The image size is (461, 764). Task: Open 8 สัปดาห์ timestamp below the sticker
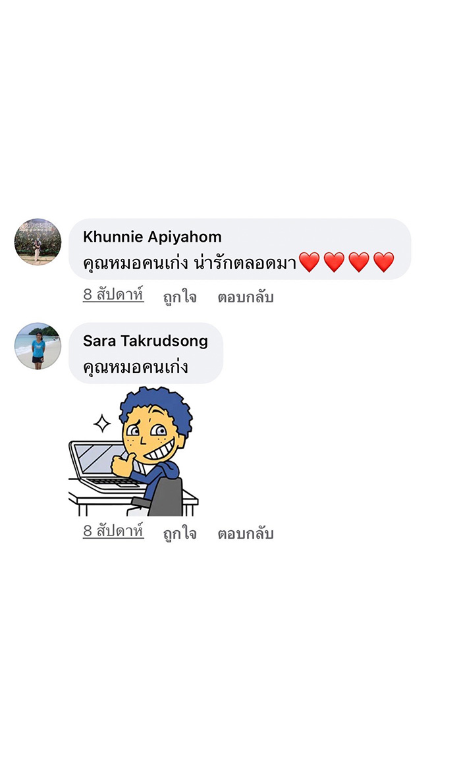[113, 531]
